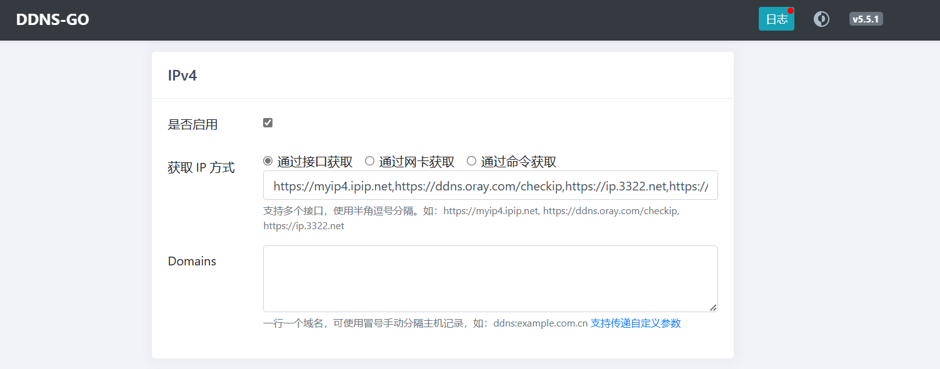Click the 通过网卡获取 label text

(x=416, y=162)
